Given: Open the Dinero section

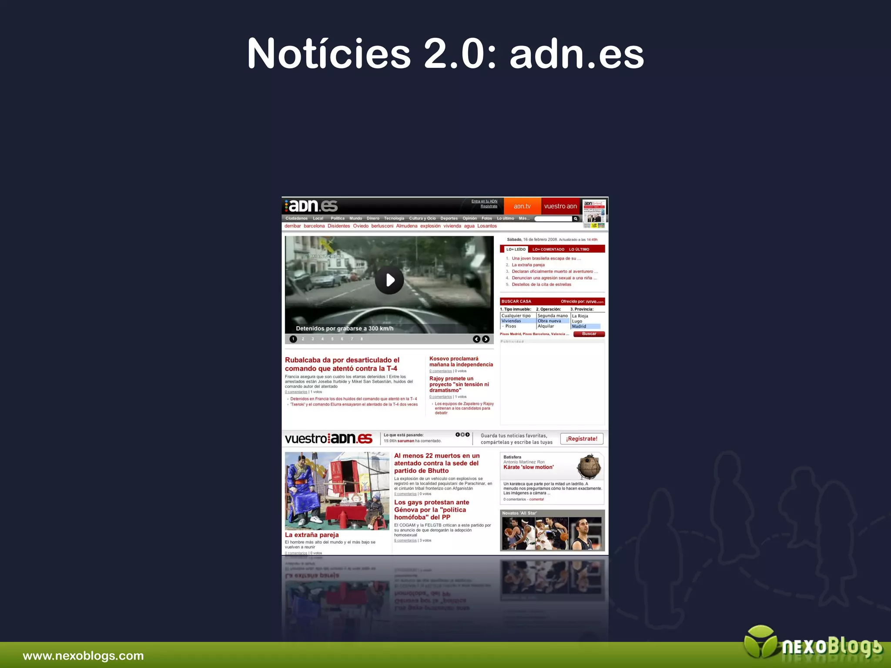Looking at the screenshot, I should coord(373,219).
